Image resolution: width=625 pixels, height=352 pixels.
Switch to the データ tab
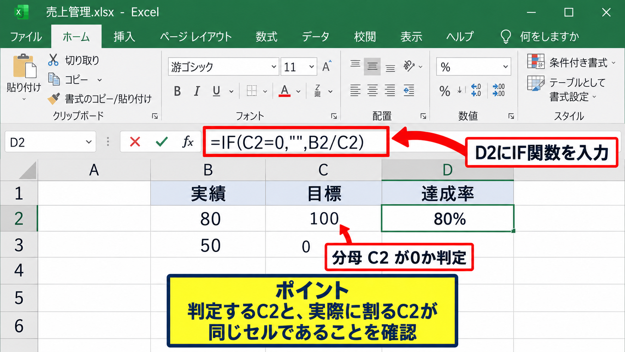point(315,36)
